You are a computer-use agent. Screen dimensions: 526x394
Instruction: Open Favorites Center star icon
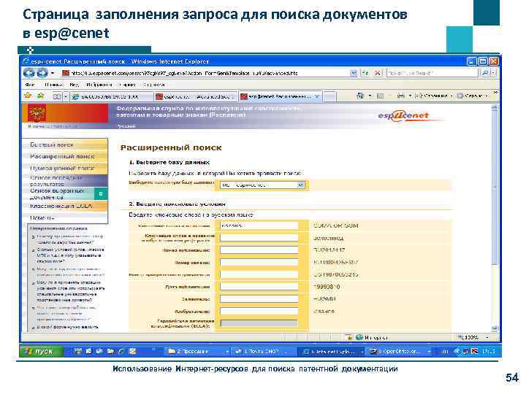click(28, 96)
